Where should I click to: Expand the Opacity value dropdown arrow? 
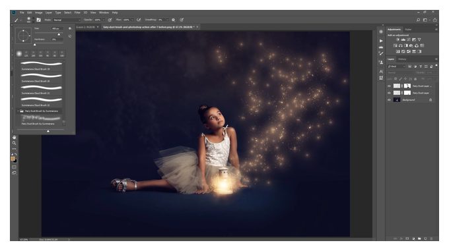tap(104, 20)
